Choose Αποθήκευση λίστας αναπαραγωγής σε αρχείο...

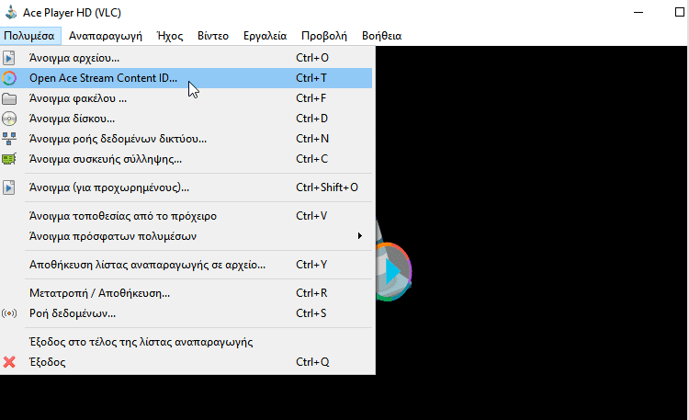pyautogui.click(x=186, y=265)
